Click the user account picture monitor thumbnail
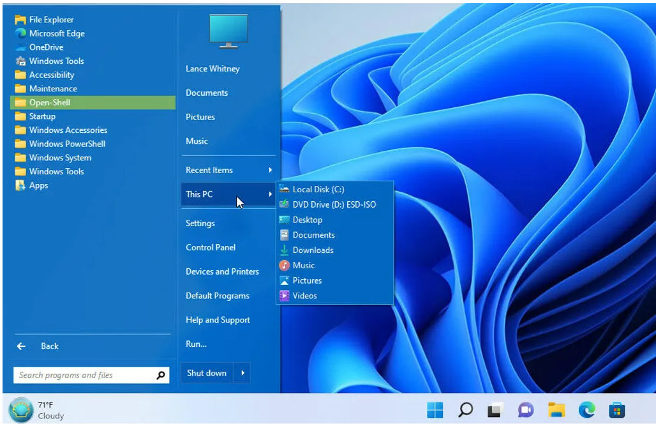Screen dimensions: 656x428 (x=229, y=31)
